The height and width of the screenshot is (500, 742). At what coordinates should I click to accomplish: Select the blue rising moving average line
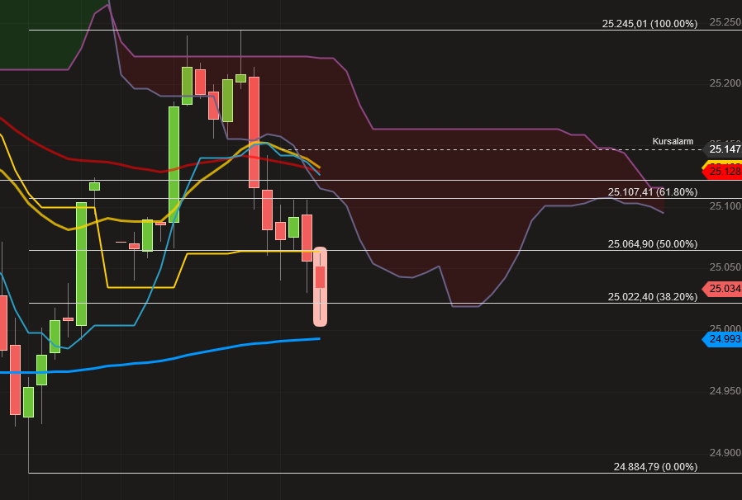coord(207,356)
